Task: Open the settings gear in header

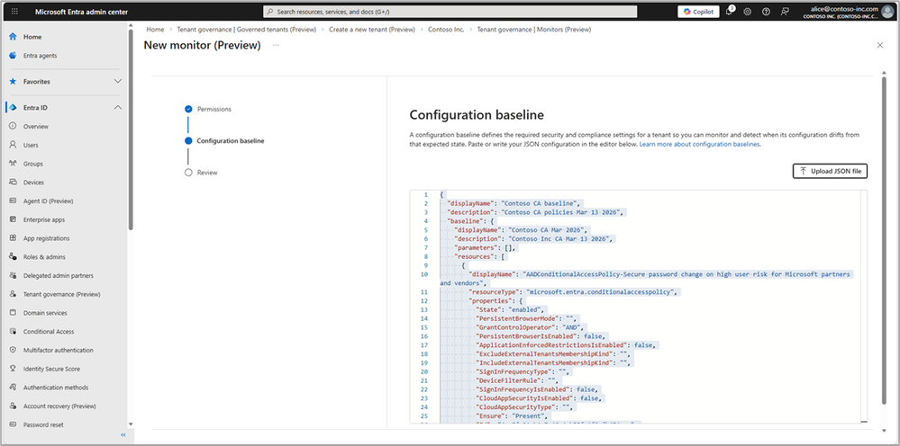Action: (748, 12)
